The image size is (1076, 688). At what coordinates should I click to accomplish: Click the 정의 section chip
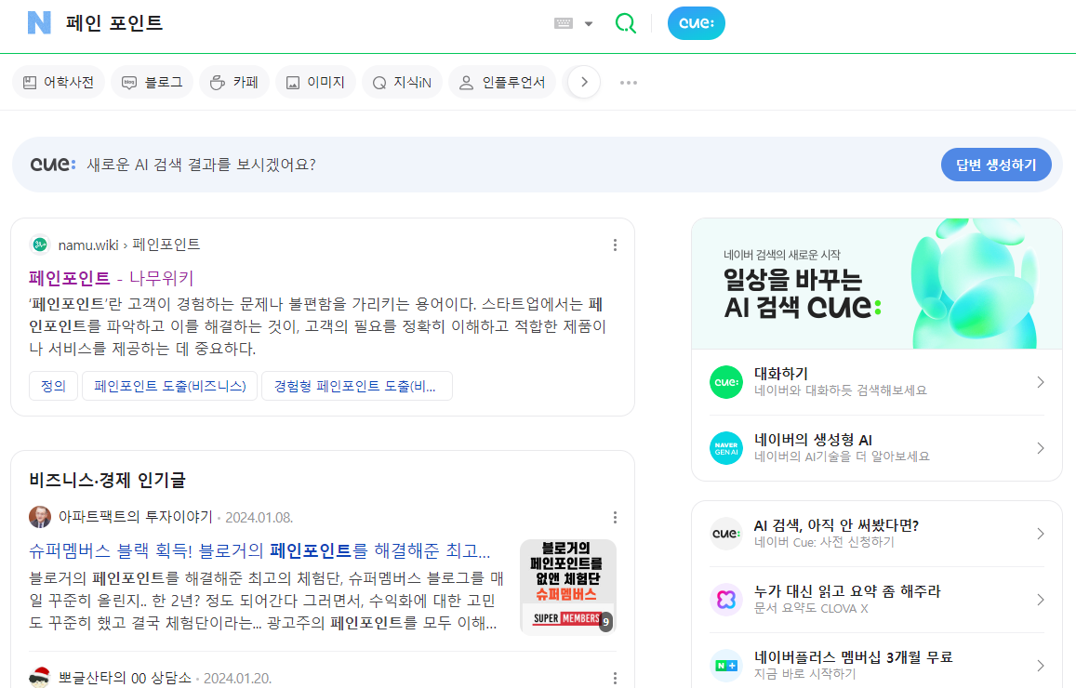click(x=54, y=386)
